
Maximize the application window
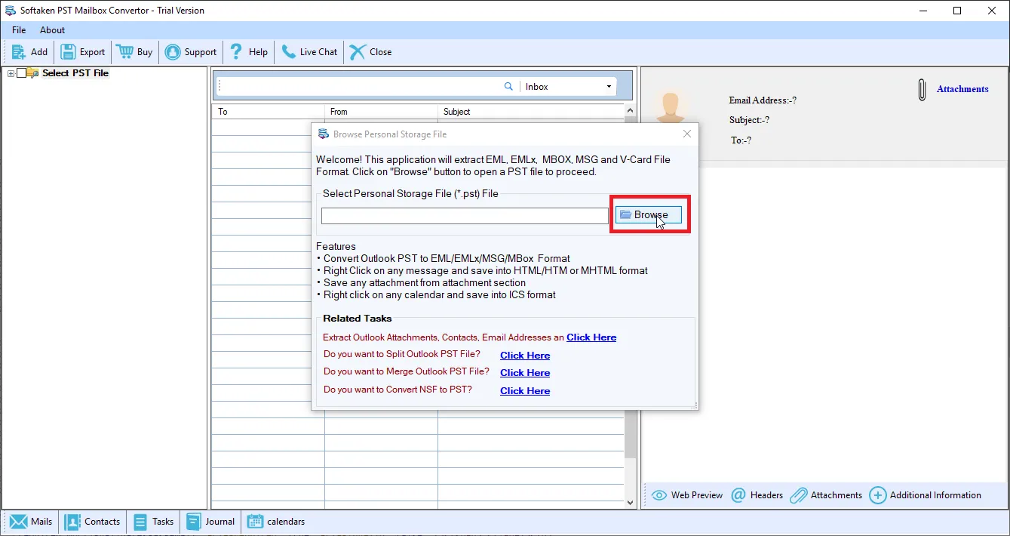(x=957, y=11)
